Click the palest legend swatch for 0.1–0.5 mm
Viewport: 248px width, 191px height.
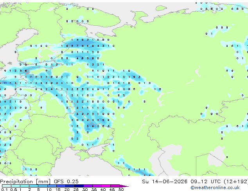[x=7, y=186]
